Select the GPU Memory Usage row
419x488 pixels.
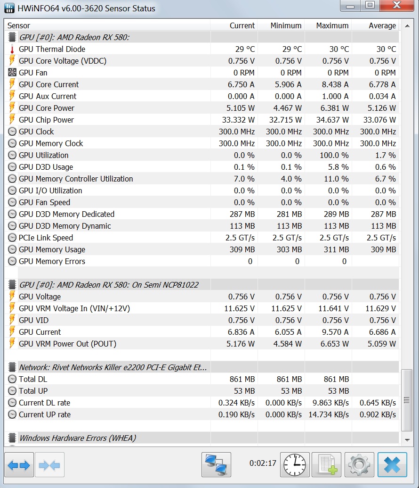coord(202,249)
